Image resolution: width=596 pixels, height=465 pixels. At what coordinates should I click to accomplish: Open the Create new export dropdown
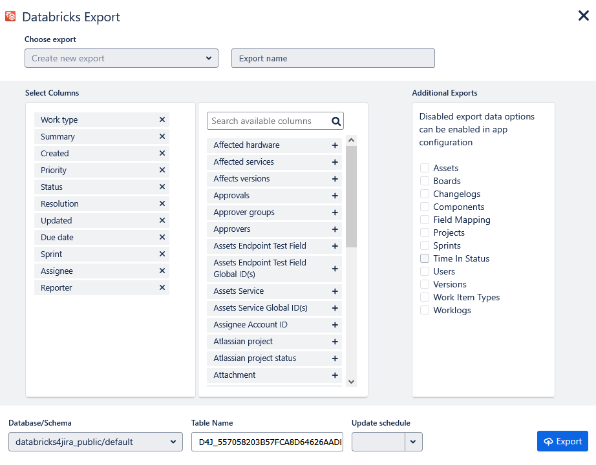point(122,58)
